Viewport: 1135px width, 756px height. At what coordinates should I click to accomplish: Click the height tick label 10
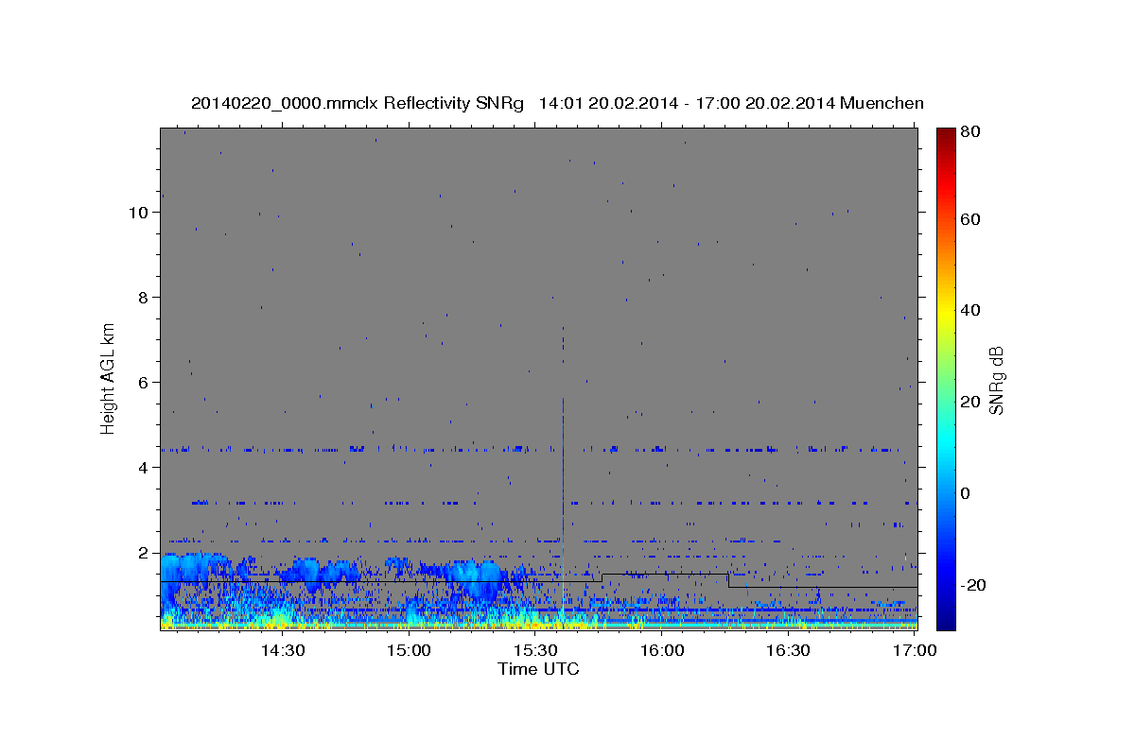coord(139,213)
